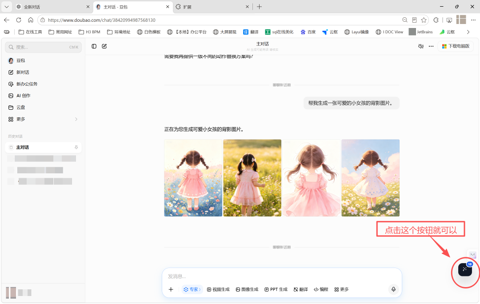Image resolution: width=480 pixels, height=304 pixels.
Task: Open 更多 tools in the input toolbar
Action: tap(342, 289)
